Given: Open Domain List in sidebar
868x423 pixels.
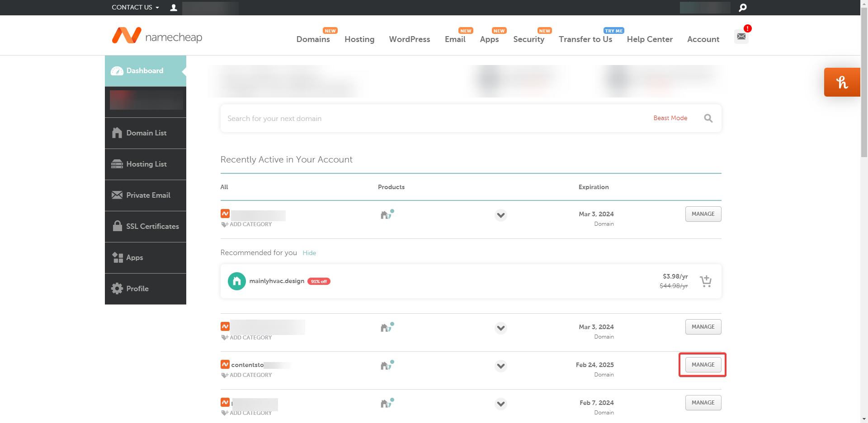Looking at the screenshot, I should 146,133.
